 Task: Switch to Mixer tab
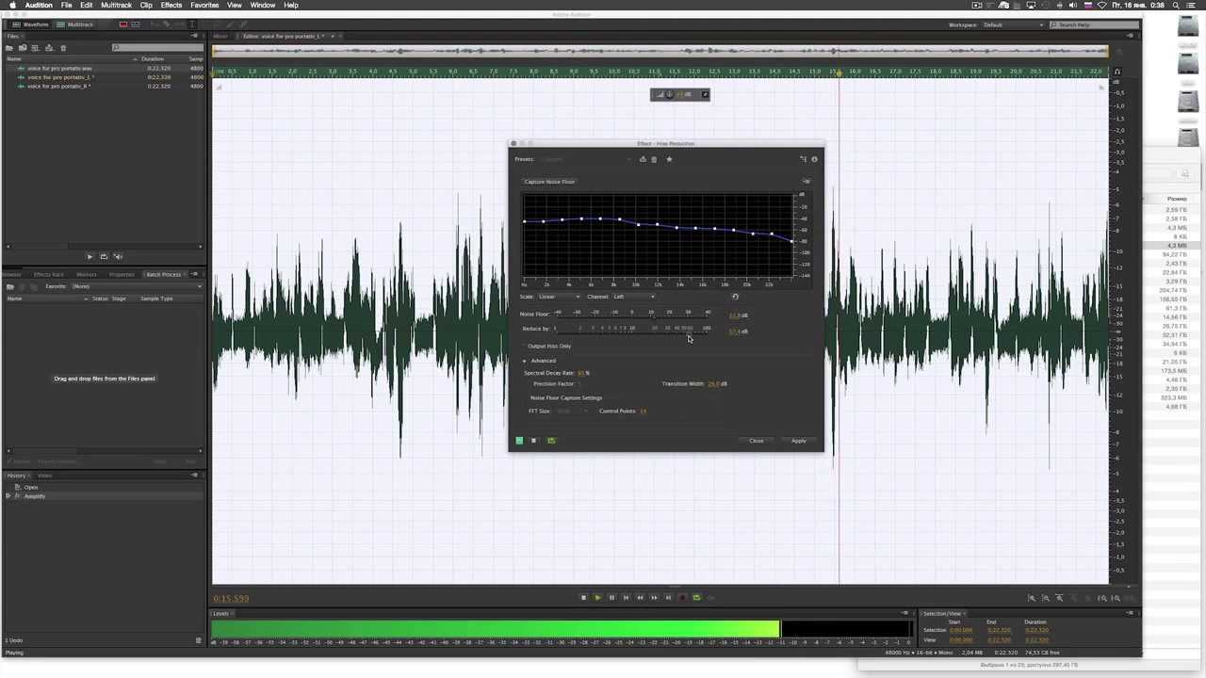[220, 36]
